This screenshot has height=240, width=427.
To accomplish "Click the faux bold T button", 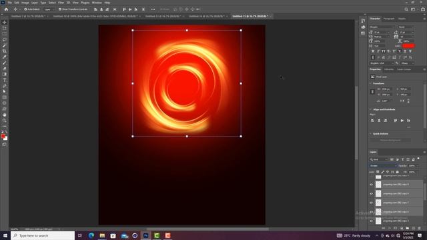I will tap(373, 51).
